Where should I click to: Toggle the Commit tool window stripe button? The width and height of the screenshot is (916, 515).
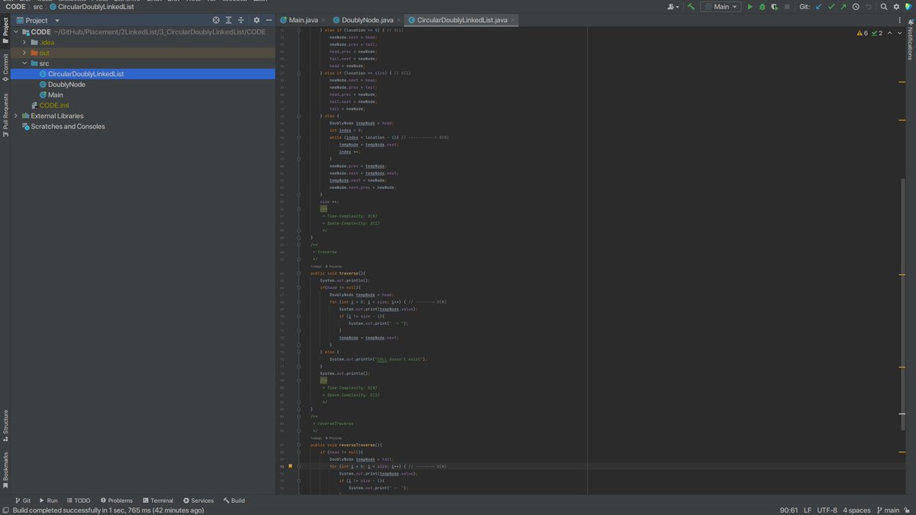point(5,66)
